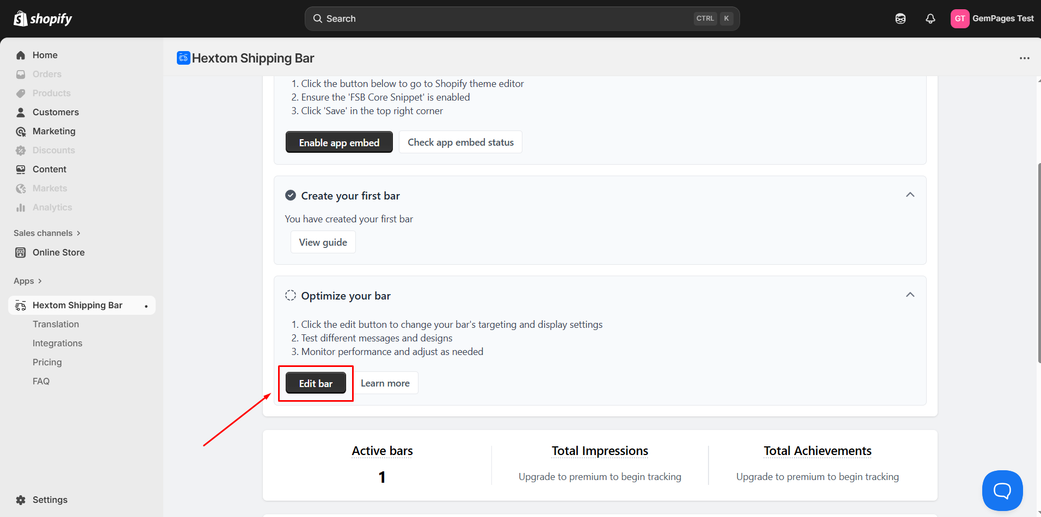Viewport: 1041px width, 517px height.
Task: Open the Translation submenu item
Action: (56, 325)
